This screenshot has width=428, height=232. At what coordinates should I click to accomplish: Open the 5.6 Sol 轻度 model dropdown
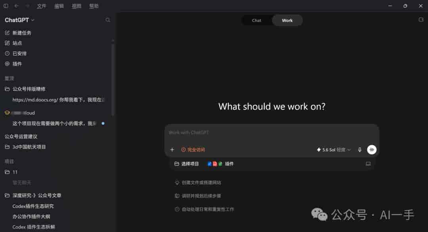[334, 150]
